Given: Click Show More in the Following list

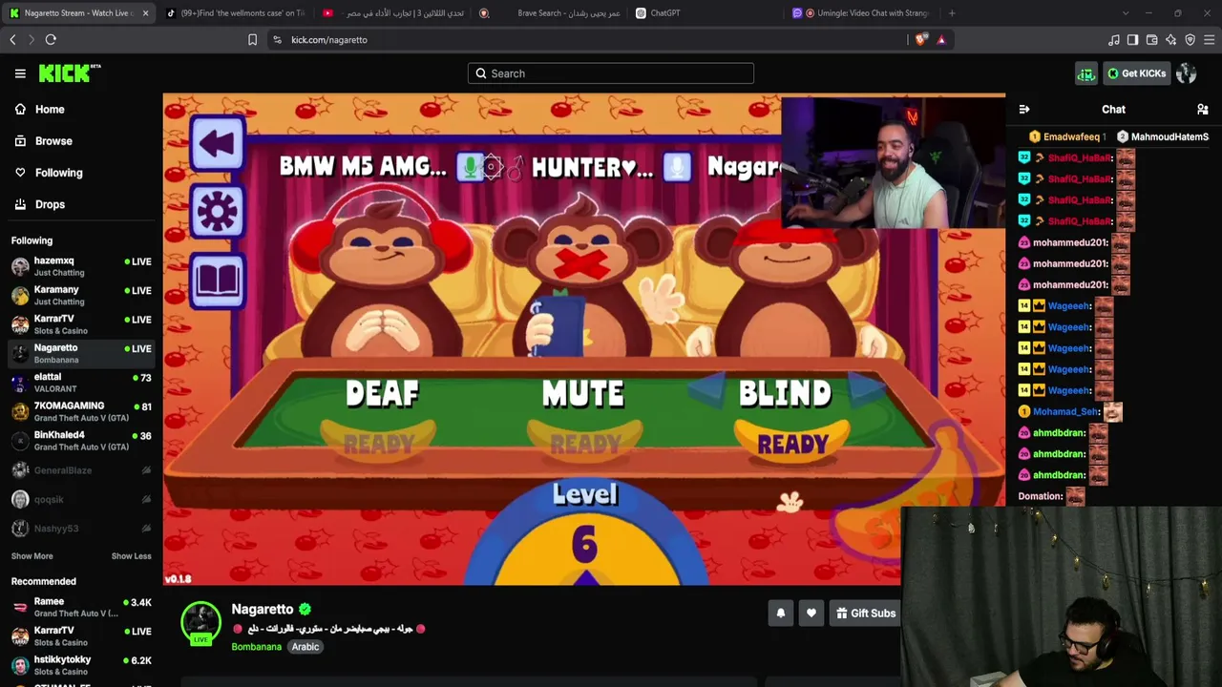Looking at the screenshot, I should coord(32,556).
